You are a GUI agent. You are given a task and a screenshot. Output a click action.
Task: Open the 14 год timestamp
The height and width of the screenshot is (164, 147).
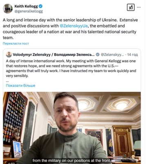[132, 55]
